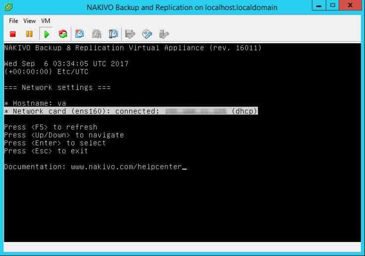
Task: Maximize the NAKIVO console window
Action: 332,5
